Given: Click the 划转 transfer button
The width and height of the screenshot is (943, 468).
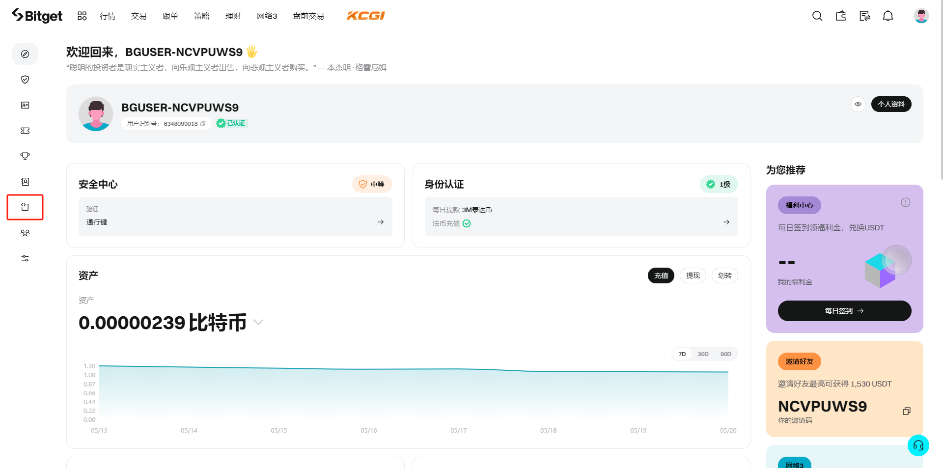Looking at the screenshot, I should pos(725,275).
